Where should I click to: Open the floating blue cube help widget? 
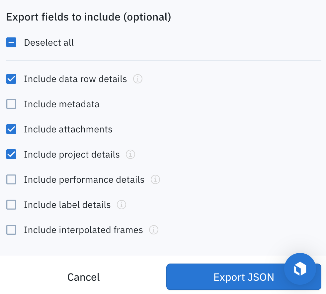tap(300, 269)
